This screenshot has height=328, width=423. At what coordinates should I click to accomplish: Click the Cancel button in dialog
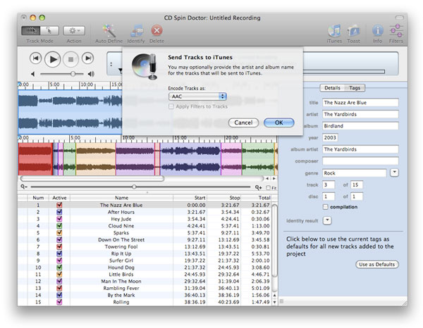243,122
